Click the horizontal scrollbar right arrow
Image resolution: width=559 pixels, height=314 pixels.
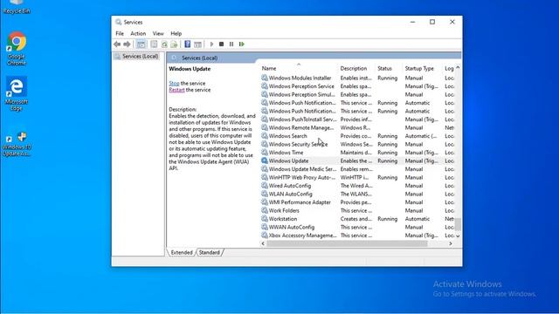click(x=451, y=243)
